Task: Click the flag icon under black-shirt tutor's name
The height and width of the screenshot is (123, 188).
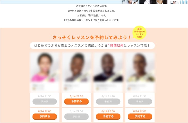Action: [97, 89]
